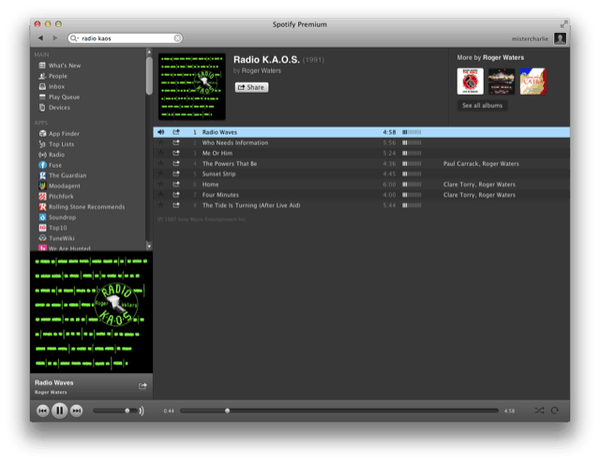Share Sunset Strip via row icon
The image size is (600, 463).
click(176, 173)
